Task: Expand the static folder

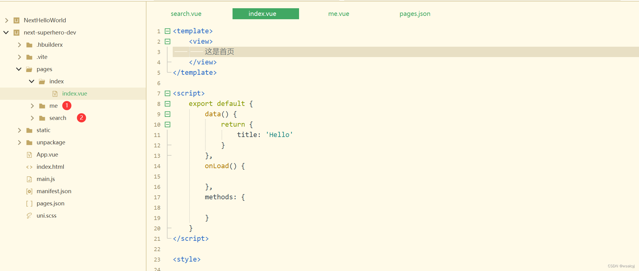Action: [x=19, y=130]
